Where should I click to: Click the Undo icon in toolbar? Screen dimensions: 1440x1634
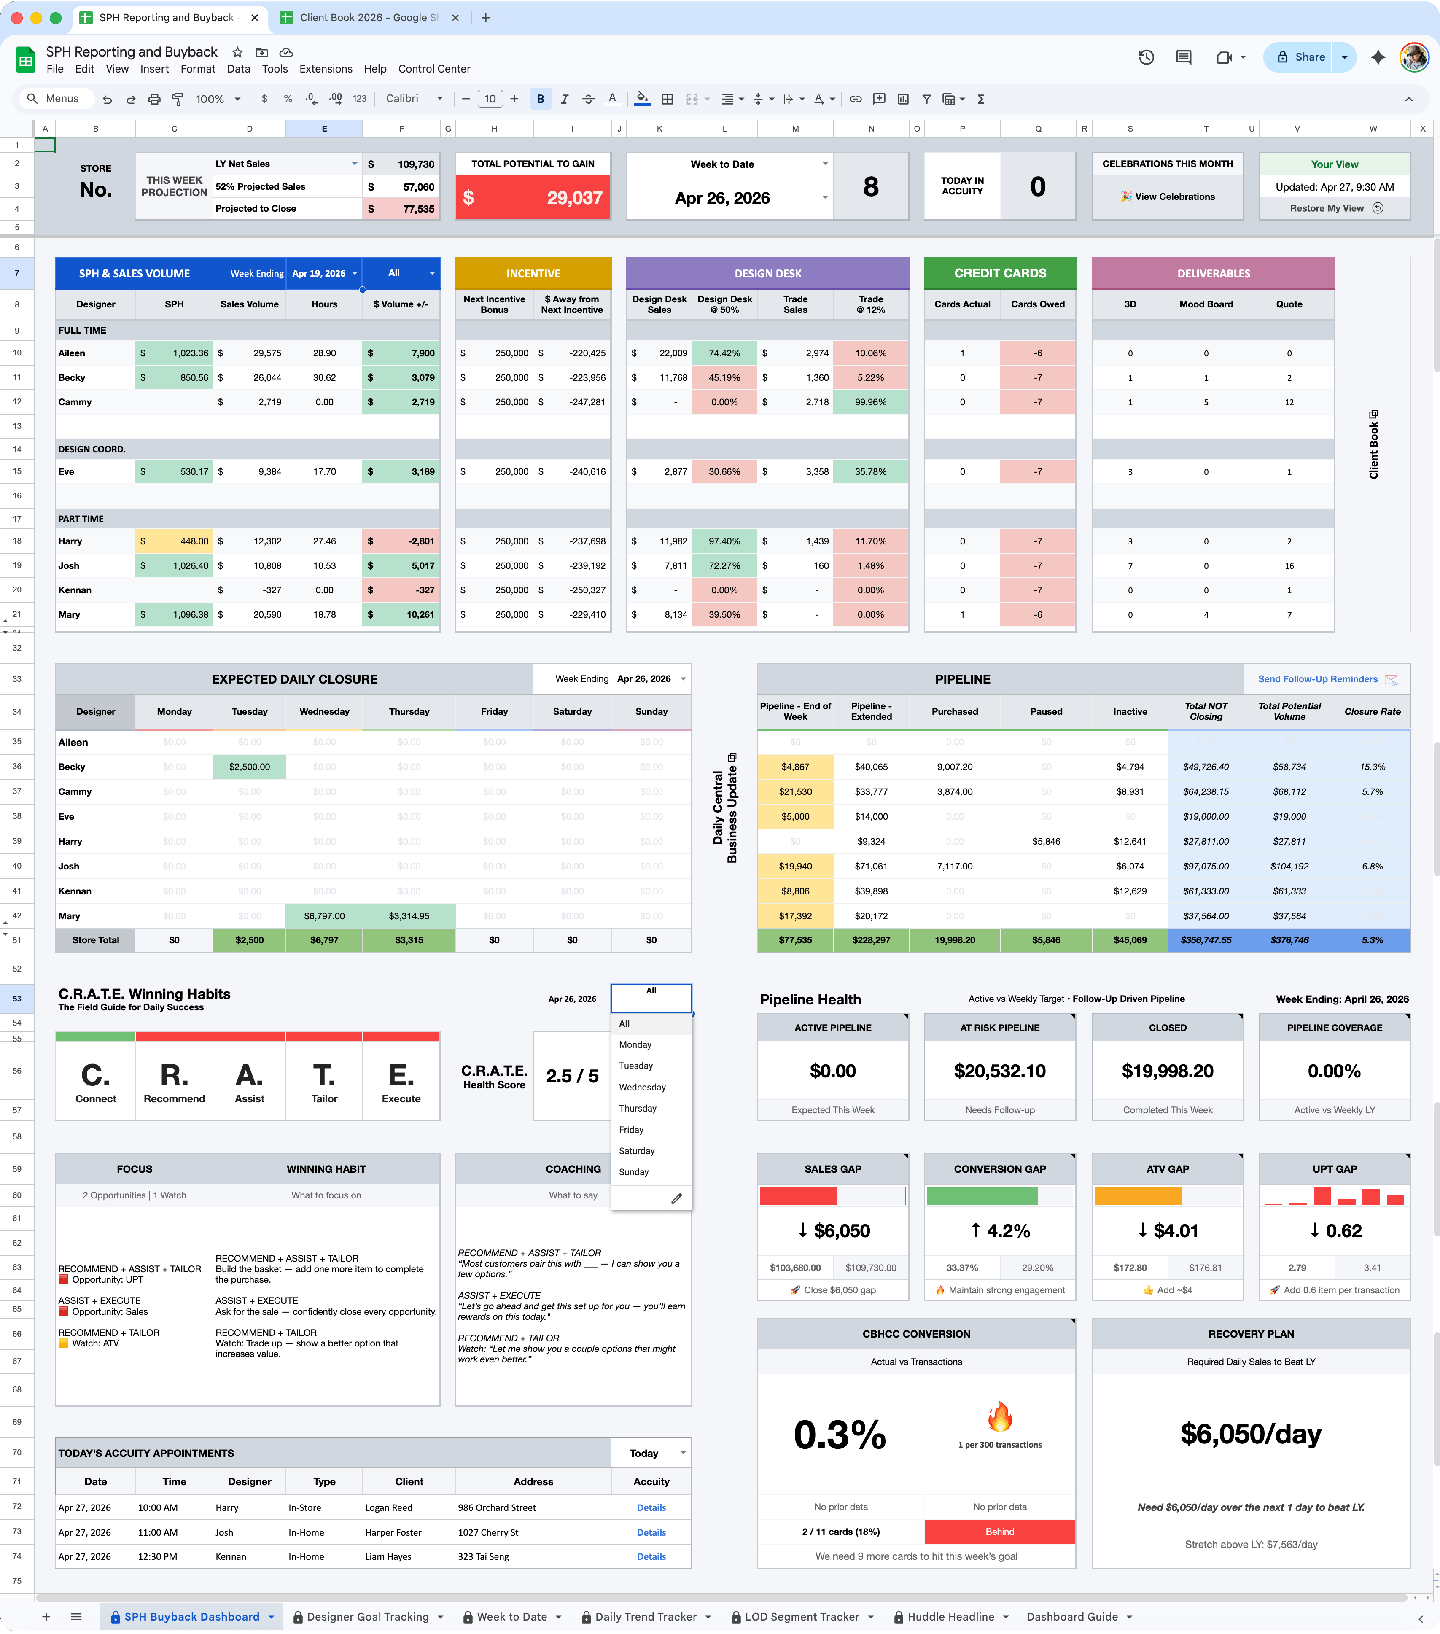pyautogui.click(x=107, y=99)
